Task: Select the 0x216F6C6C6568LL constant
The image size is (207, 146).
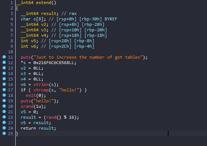Action: point(54,63)
